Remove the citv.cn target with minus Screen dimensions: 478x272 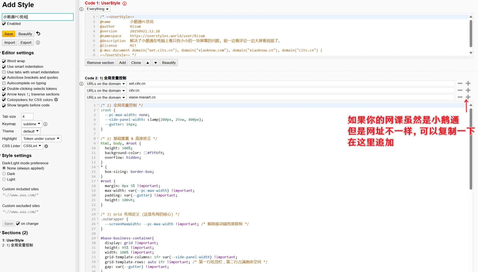[x=460, y=90]
